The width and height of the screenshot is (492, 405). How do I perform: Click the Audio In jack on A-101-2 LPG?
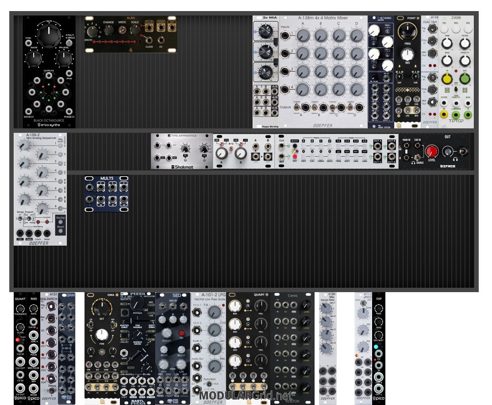tap(197, 348)
